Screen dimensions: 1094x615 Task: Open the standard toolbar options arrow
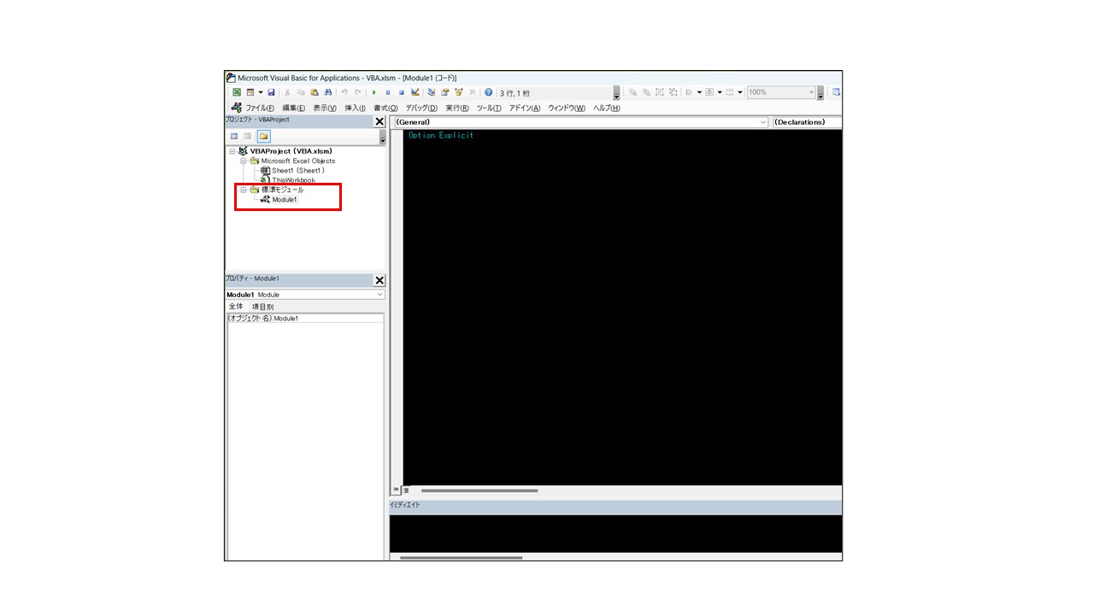616,93
